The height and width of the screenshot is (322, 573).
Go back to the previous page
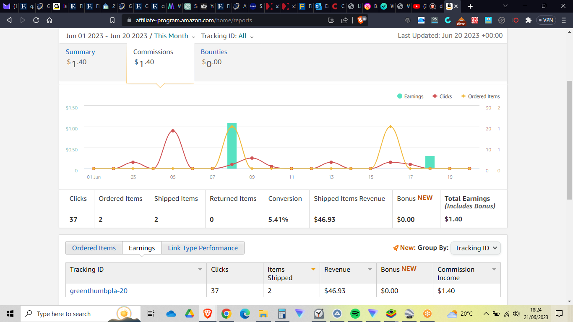pyautogui.click(x=10, y=20)
